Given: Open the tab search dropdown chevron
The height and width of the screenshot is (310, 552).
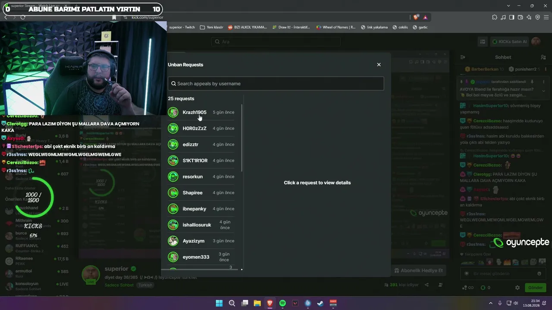Looking at the screenshot, I should point(508,6).
